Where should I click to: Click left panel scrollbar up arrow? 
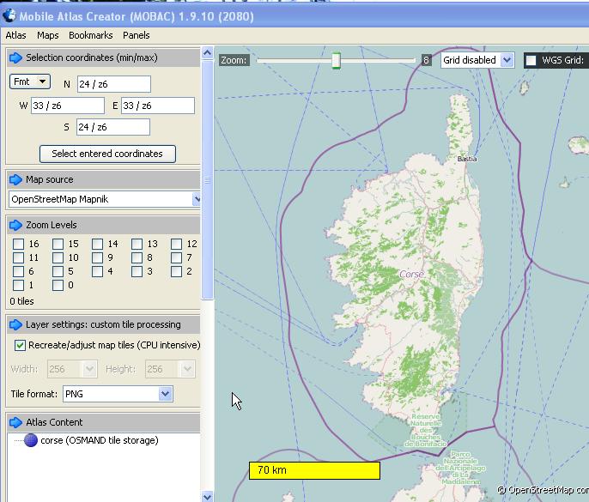208,53
